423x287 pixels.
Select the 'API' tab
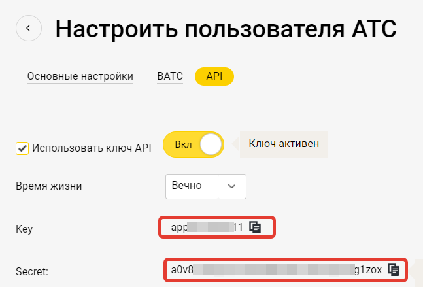click(214, 76)
